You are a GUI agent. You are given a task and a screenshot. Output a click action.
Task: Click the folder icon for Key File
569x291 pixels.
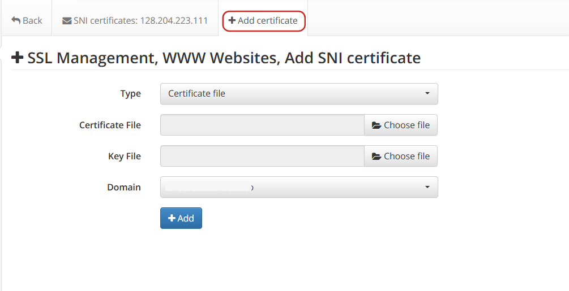(x=377, y=157)
